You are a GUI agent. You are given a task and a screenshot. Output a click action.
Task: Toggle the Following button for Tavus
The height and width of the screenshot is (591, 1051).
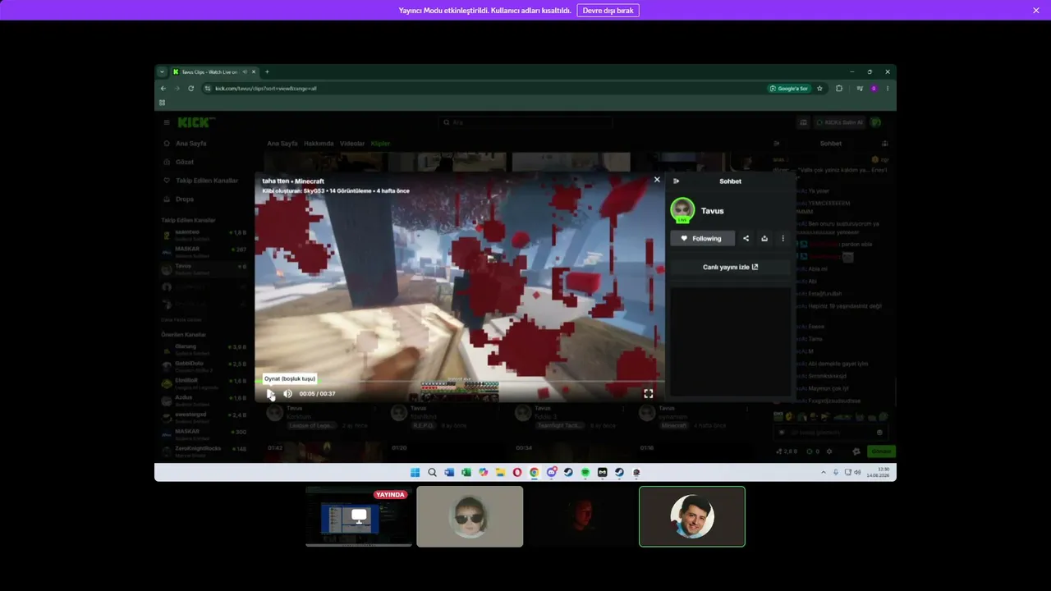pyautogui.click(x=702, y=239)
